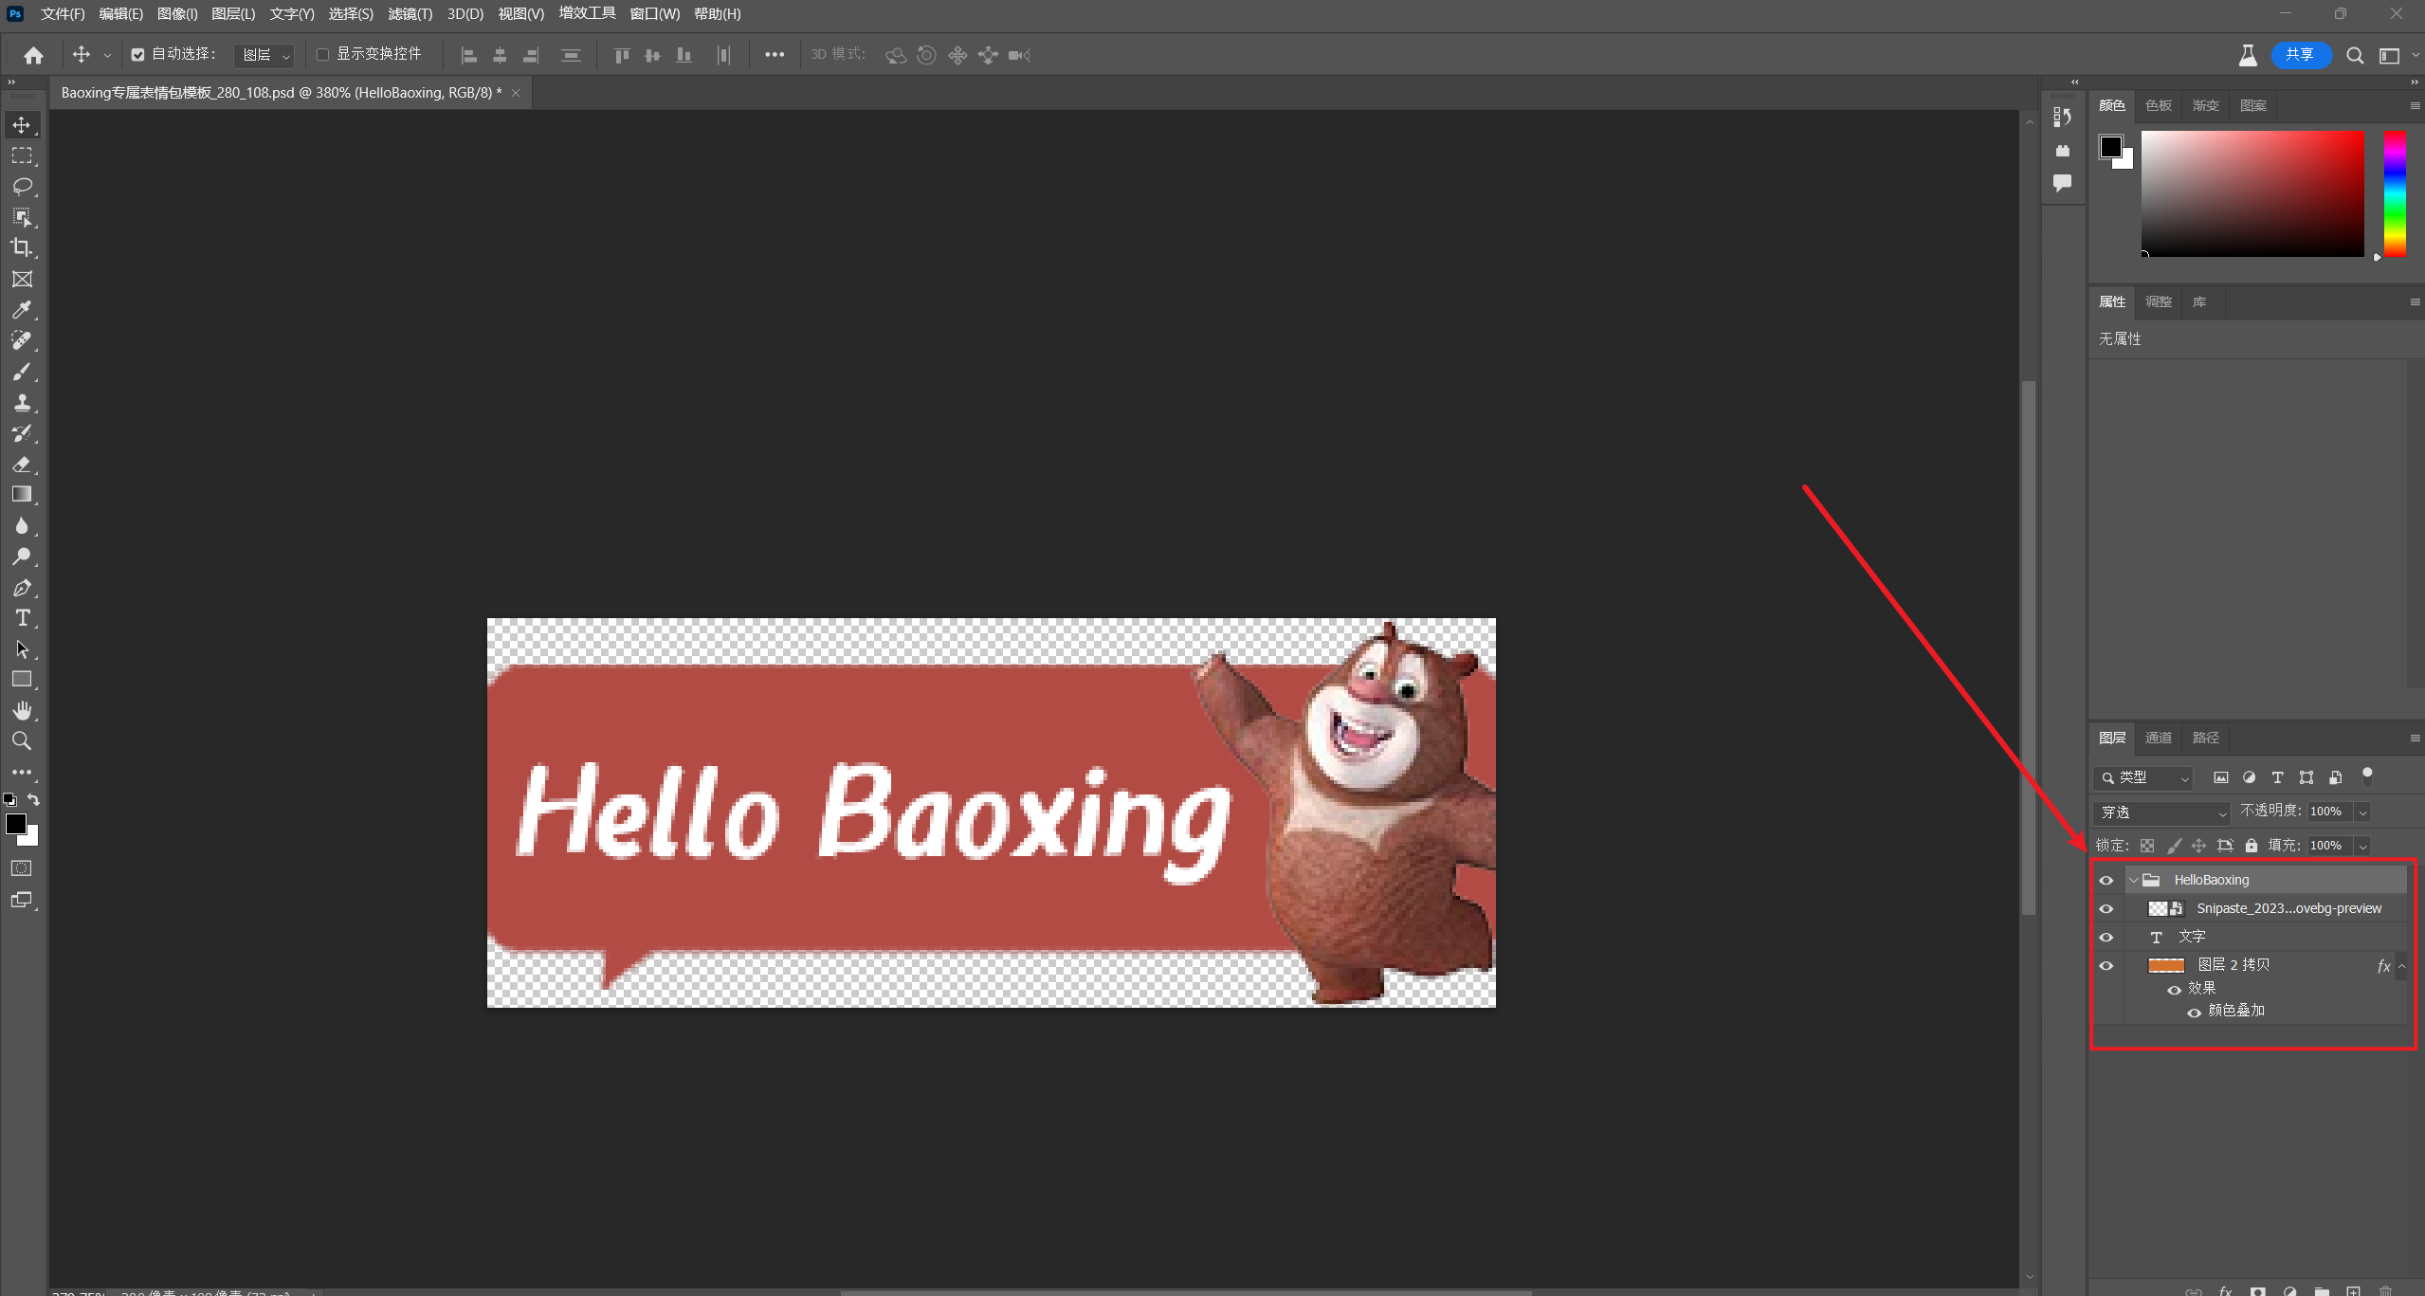
Task: Open Move tool preset picker arrow
Action: pyautogui.click(x=107, y=56)
